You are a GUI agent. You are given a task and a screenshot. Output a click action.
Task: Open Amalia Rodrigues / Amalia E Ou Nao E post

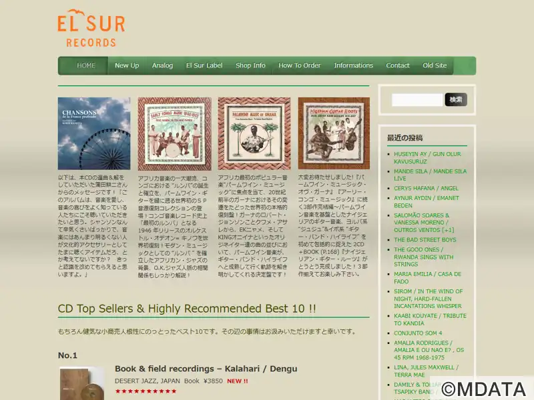tap(429, 350)
